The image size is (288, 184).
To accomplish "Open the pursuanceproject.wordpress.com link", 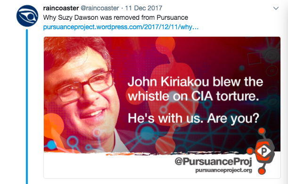I will 121,27.
